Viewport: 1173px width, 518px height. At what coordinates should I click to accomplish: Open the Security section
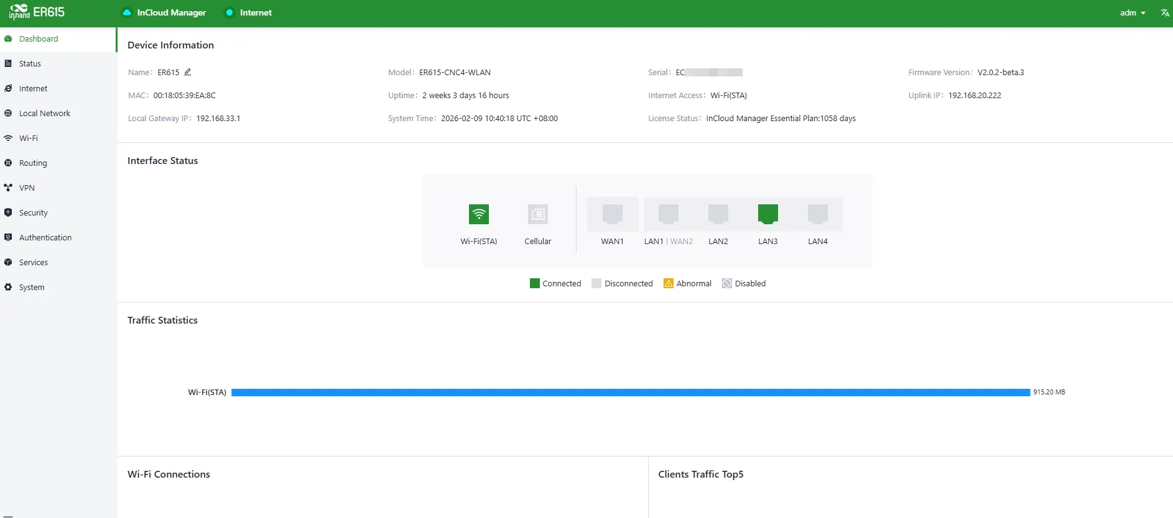point(58,212)
